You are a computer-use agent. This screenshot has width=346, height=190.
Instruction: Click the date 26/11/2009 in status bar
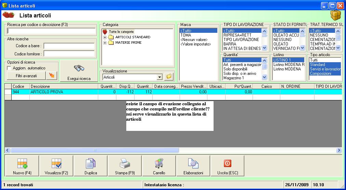pos(297,185)
